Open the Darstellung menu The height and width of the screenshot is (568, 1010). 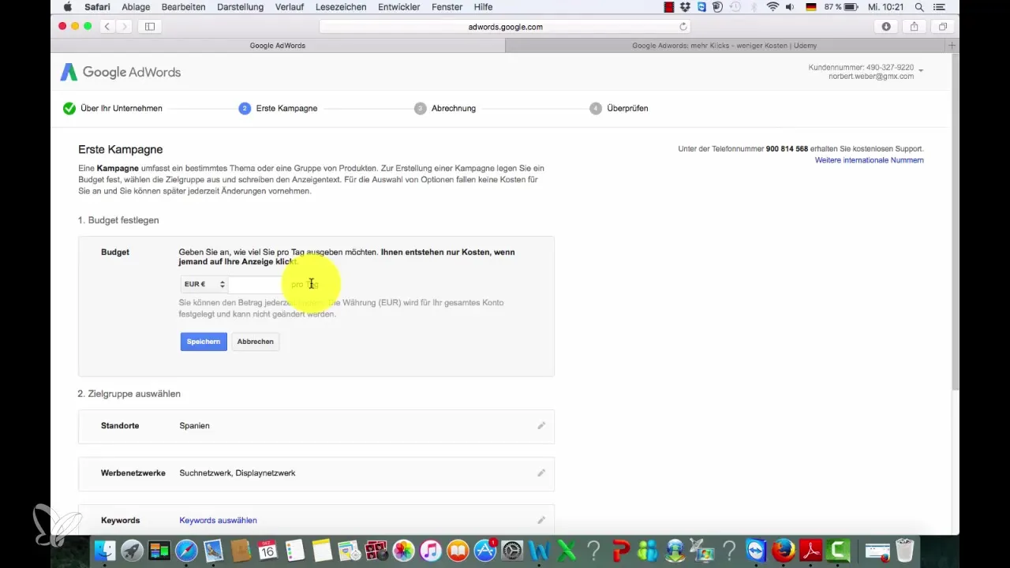tap(240, 7)
